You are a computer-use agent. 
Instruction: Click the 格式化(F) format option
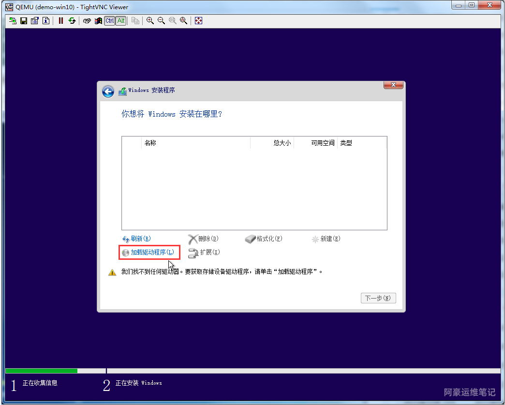pyautogui.click(x=264, y=239)
